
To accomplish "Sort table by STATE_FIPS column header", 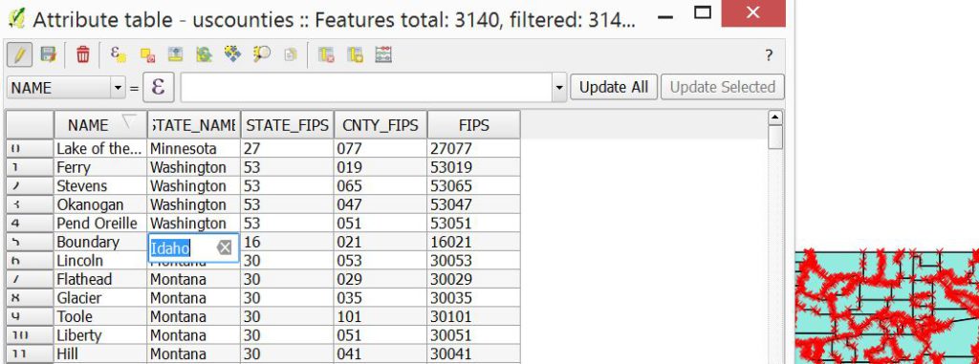I will pyautogui.click(x=287, y=125).
